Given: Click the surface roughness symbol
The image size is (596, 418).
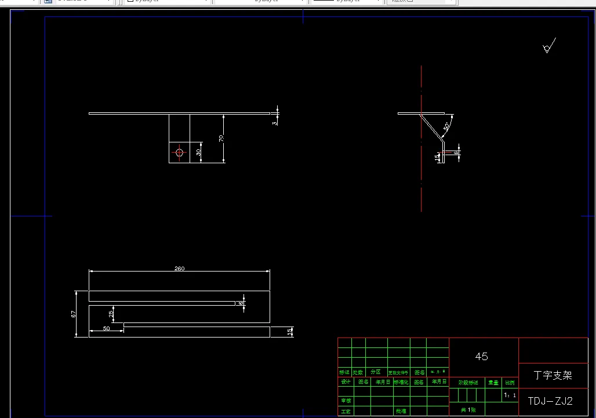Looking at the screenshot, I should click(x=549, y=46).
